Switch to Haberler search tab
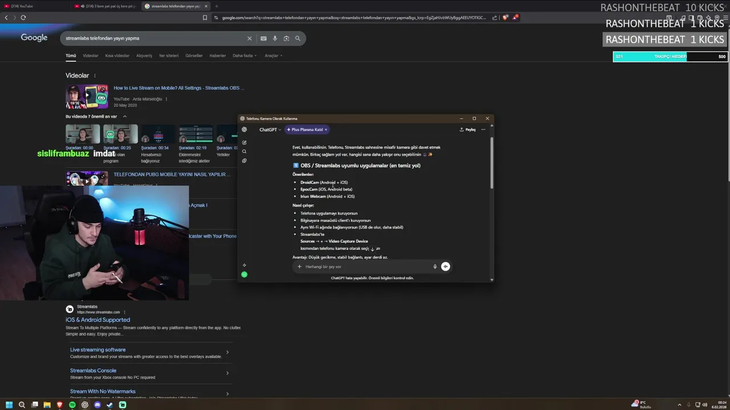 (218, 56)
